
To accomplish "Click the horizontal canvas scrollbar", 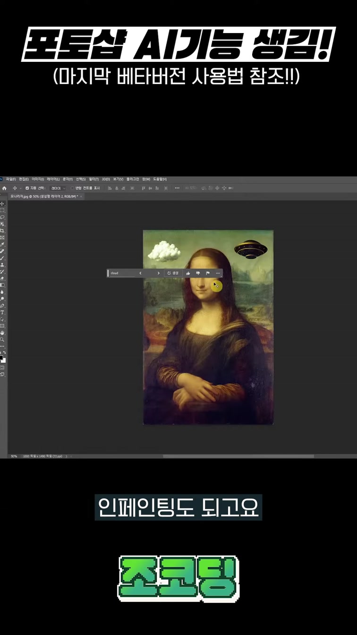I will [x=238, y=456].
